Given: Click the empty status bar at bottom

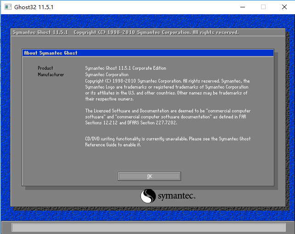Looking at the screenshot, I should 147,227.
